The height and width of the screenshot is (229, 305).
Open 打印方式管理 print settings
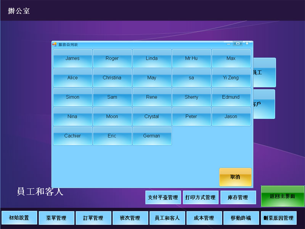[x=200, y=197]
